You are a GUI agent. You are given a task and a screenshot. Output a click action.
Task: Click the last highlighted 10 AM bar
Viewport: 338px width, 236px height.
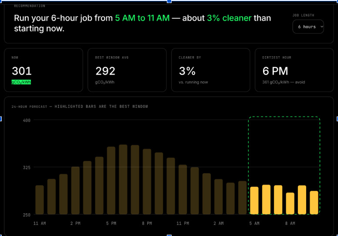(314, 202)
